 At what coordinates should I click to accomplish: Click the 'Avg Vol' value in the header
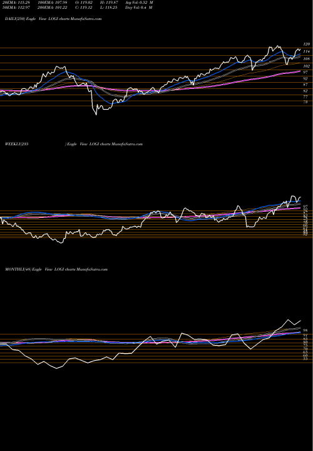(139, 3)
